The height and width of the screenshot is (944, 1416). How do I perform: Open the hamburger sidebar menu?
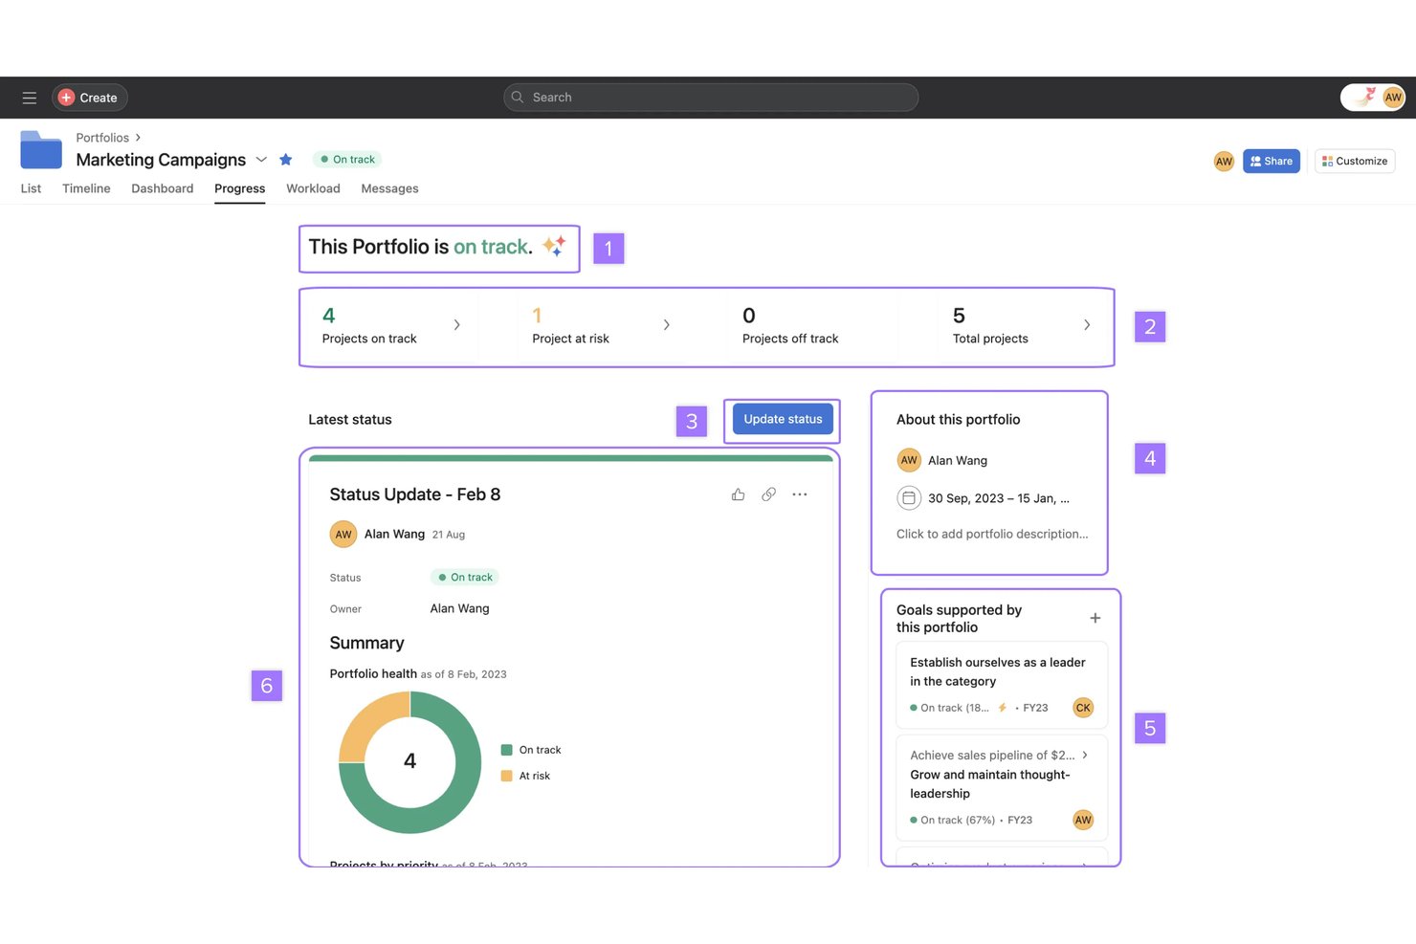(x=30, y=98)
